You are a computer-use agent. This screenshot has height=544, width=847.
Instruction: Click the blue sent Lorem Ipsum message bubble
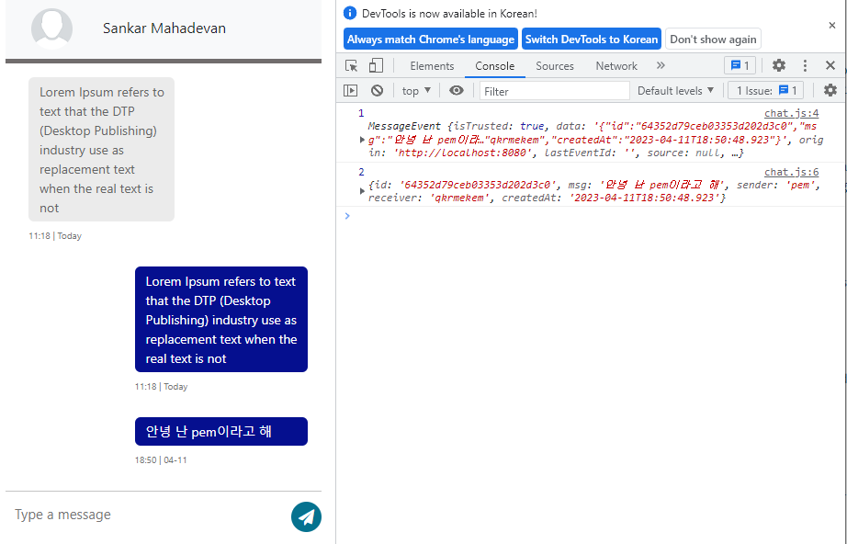(221, 320)
